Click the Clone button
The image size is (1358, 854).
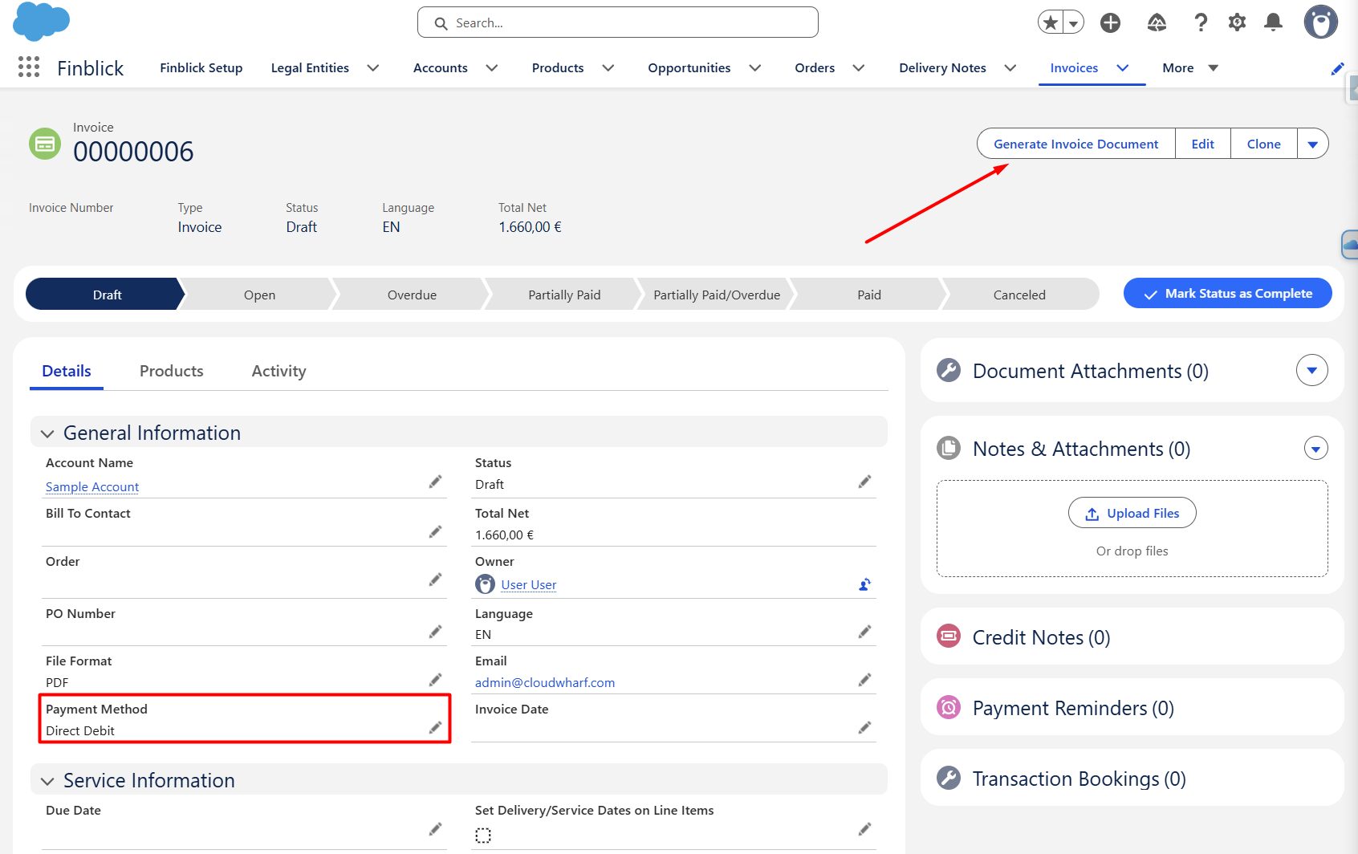(1264, 144)
